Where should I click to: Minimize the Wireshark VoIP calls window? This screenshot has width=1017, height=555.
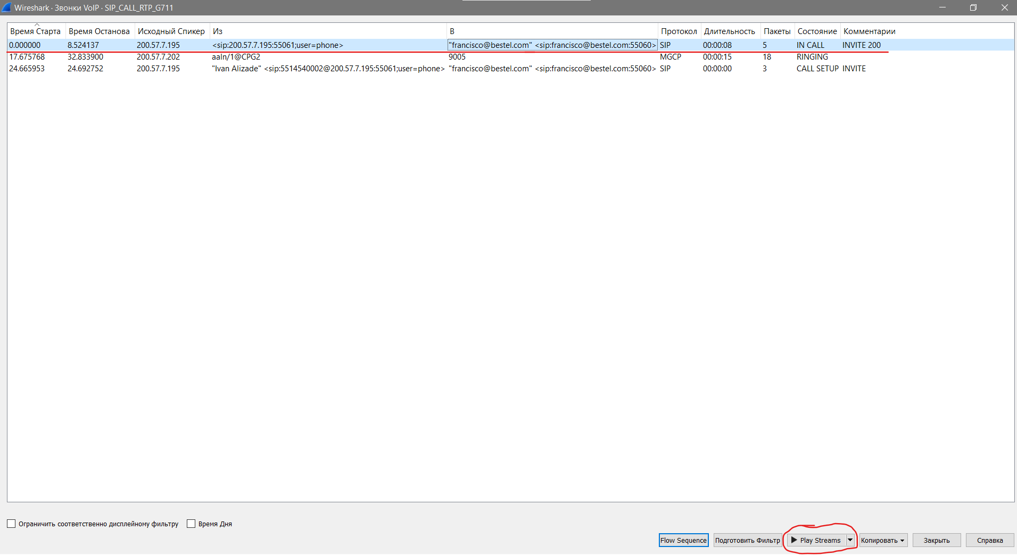[x=942, y=7]
